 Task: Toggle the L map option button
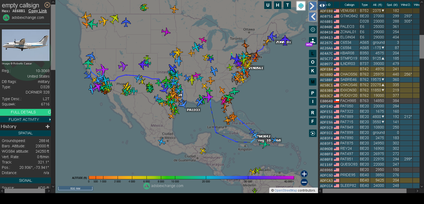coord(313,54)
